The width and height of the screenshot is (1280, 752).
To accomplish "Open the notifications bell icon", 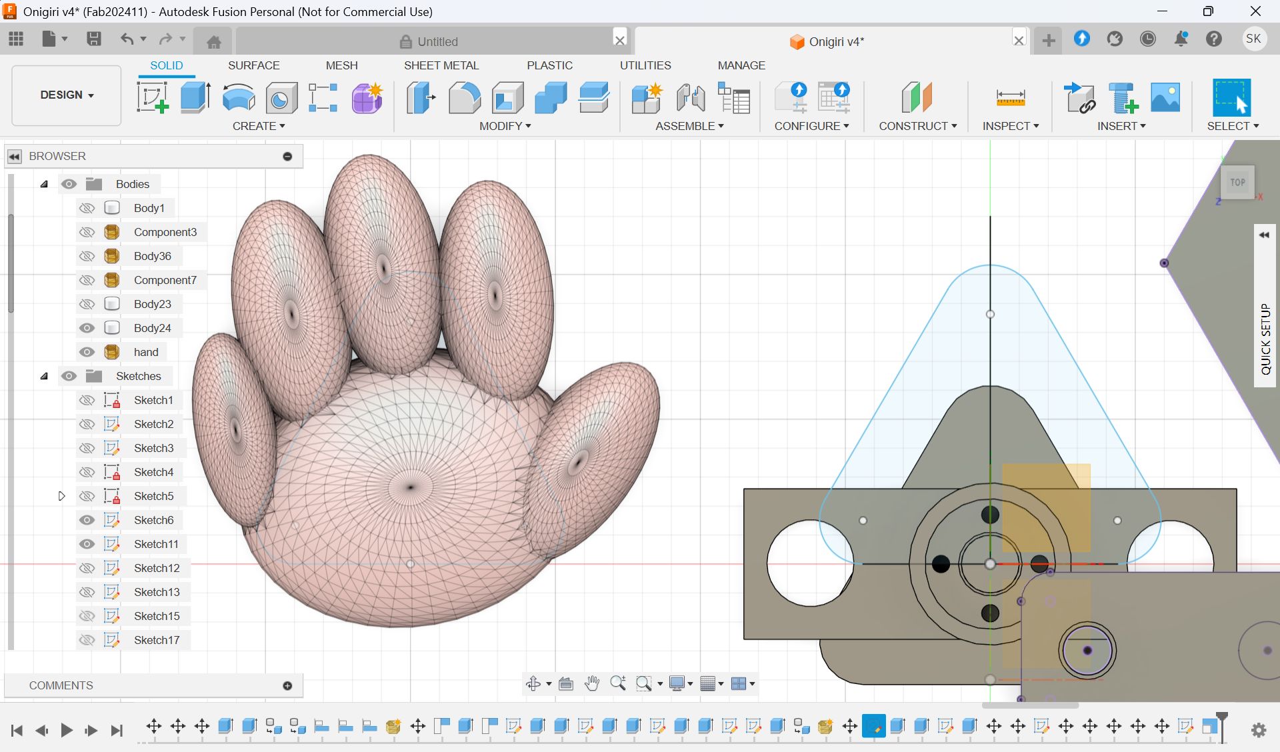I will [x=1181, y=39].
